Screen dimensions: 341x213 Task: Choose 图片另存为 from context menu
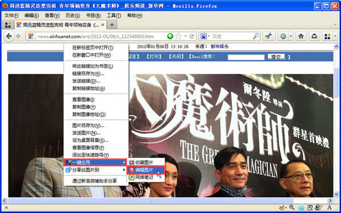(88, 126)
